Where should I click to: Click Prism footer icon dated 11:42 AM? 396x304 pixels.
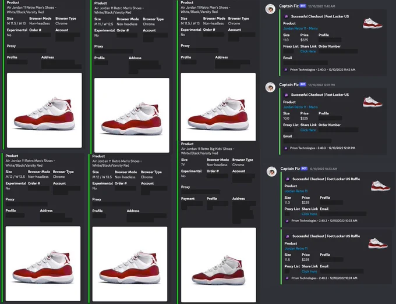pyautogui.click(x=285, y=70)
